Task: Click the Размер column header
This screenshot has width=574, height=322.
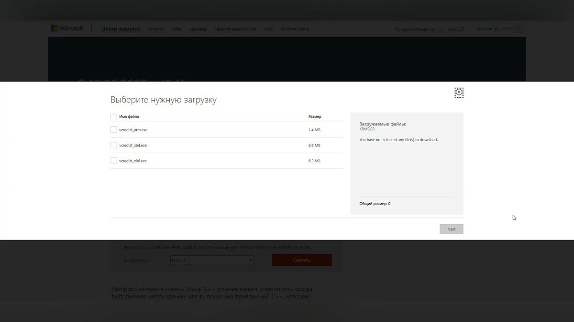Action: point(315,116)
